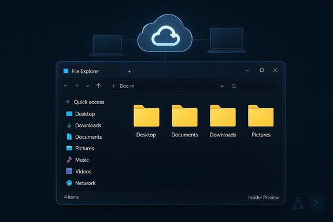Image resolution: width=333 pixels, height=222 pixels.
Task: Click the terminal prompt icon
Action: [x=317, y=203]
